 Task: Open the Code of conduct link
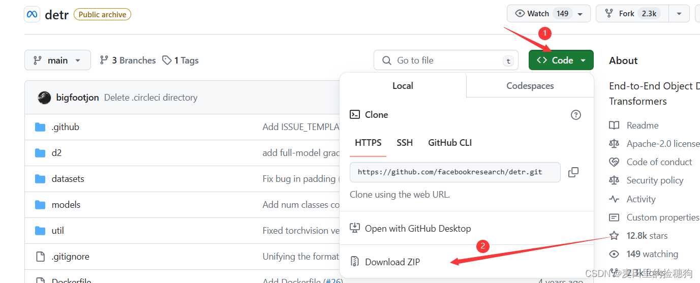pos(659,162)
